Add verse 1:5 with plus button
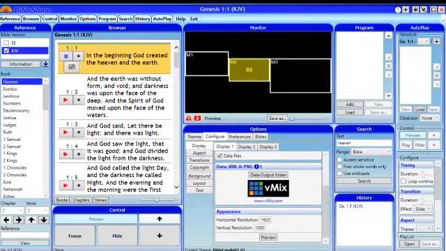Viewport: 446px width, 251px height. 79,185
